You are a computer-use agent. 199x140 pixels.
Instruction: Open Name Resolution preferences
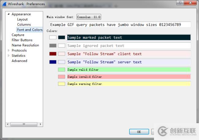[x=25, y=45]
